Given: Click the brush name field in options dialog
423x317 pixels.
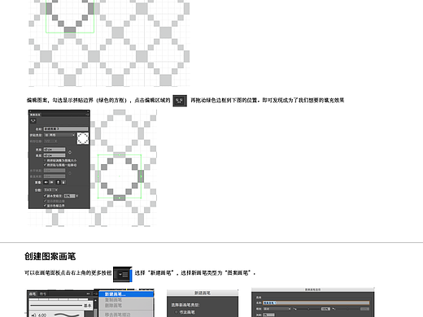Looking at the screenshot, I should click(316, 302).
